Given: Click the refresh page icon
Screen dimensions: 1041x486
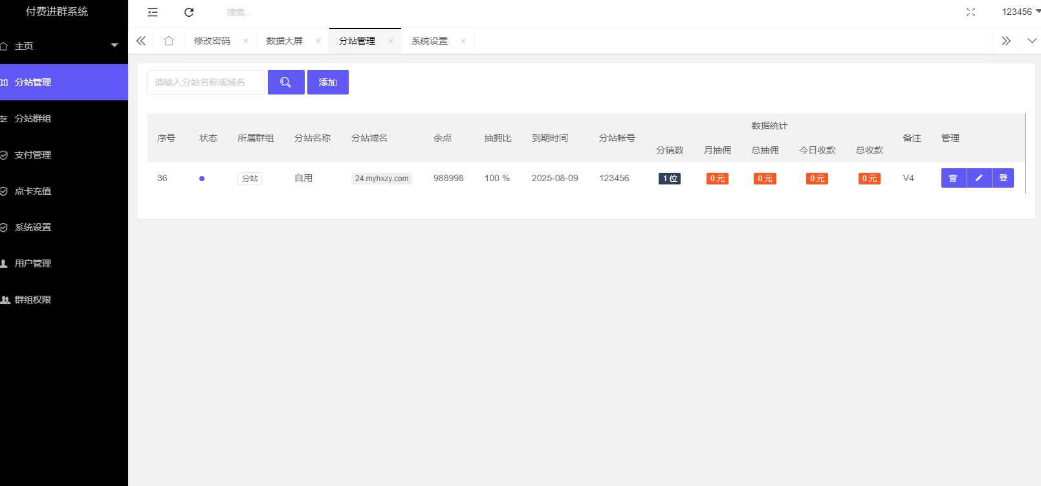Looking at the screenshot, I should pyautogui.click(x=189, y=12).
